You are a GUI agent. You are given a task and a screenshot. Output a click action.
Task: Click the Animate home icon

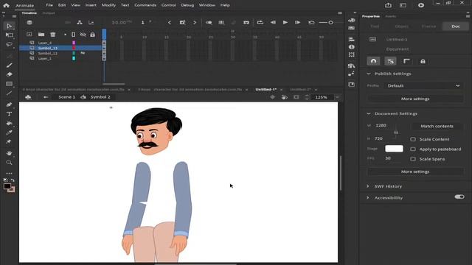(6, 5)
